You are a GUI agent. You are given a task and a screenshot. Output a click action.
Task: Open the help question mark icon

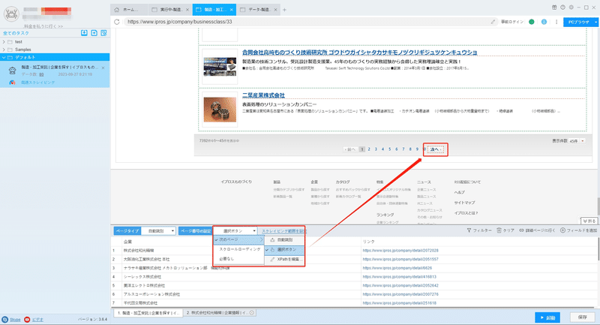pos(563,8)
